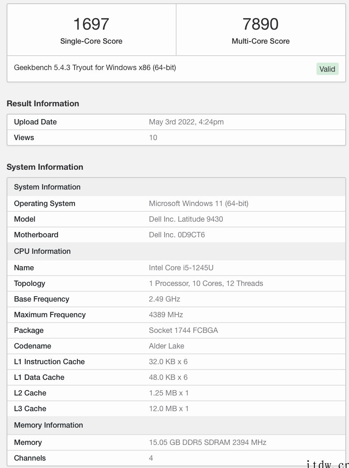Select the Channels row label

point(30,458)
